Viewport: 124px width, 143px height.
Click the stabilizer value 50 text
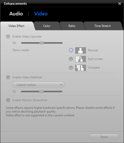pos(14,92)
